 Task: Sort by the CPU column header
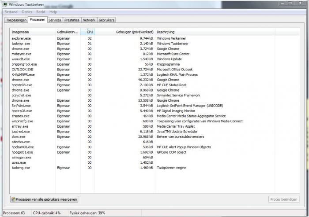[x=88, y=32]
